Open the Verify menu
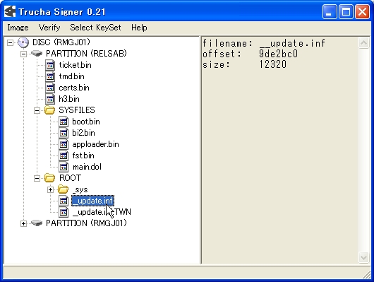374x282 pixels. pyautogui.click(x=49, y=28)
